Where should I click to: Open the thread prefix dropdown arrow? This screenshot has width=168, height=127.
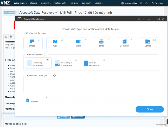point(17,12)
